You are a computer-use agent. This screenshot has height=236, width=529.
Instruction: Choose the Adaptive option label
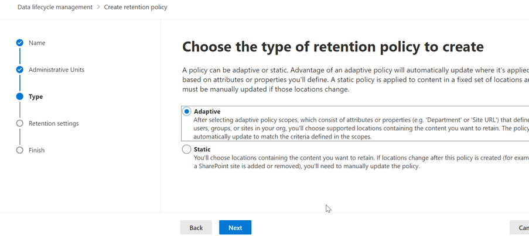(x=207, y=111)
